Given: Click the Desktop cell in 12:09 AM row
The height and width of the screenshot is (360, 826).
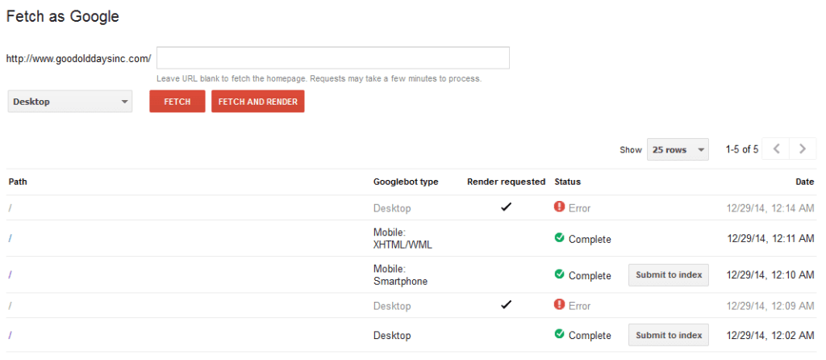Looking at the screenshot, I should tap(392, 306).
